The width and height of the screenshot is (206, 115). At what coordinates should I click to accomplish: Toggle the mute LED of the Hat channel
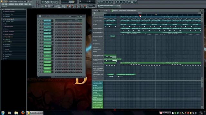[38, 56]
